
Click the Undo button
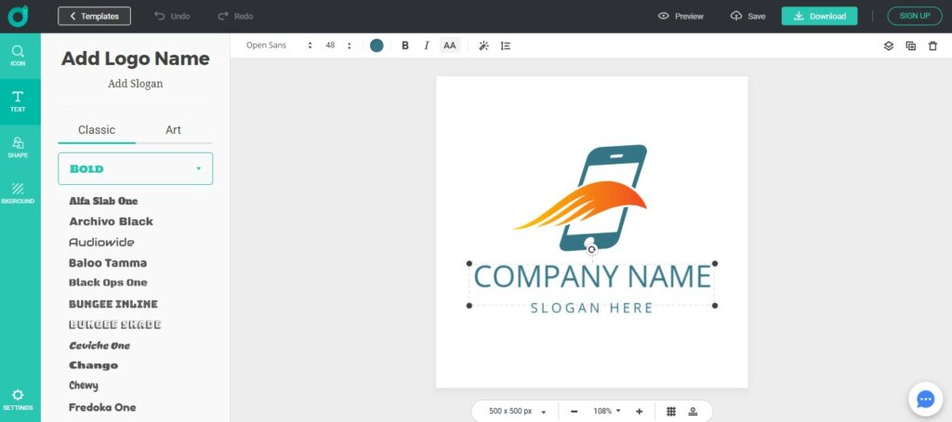(172, 17)
